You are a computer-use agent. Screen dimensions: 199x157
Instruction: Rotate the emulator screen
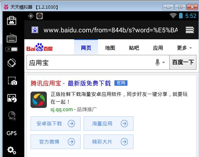point(12,63)
